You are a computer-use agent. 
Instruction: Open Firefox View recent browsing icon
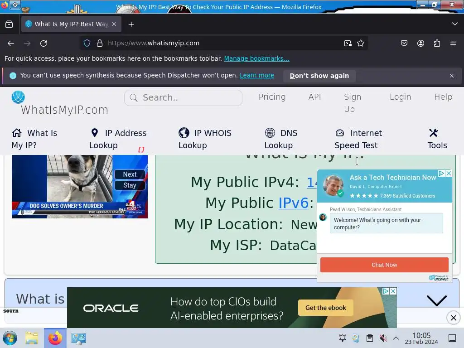coord(9,24)
